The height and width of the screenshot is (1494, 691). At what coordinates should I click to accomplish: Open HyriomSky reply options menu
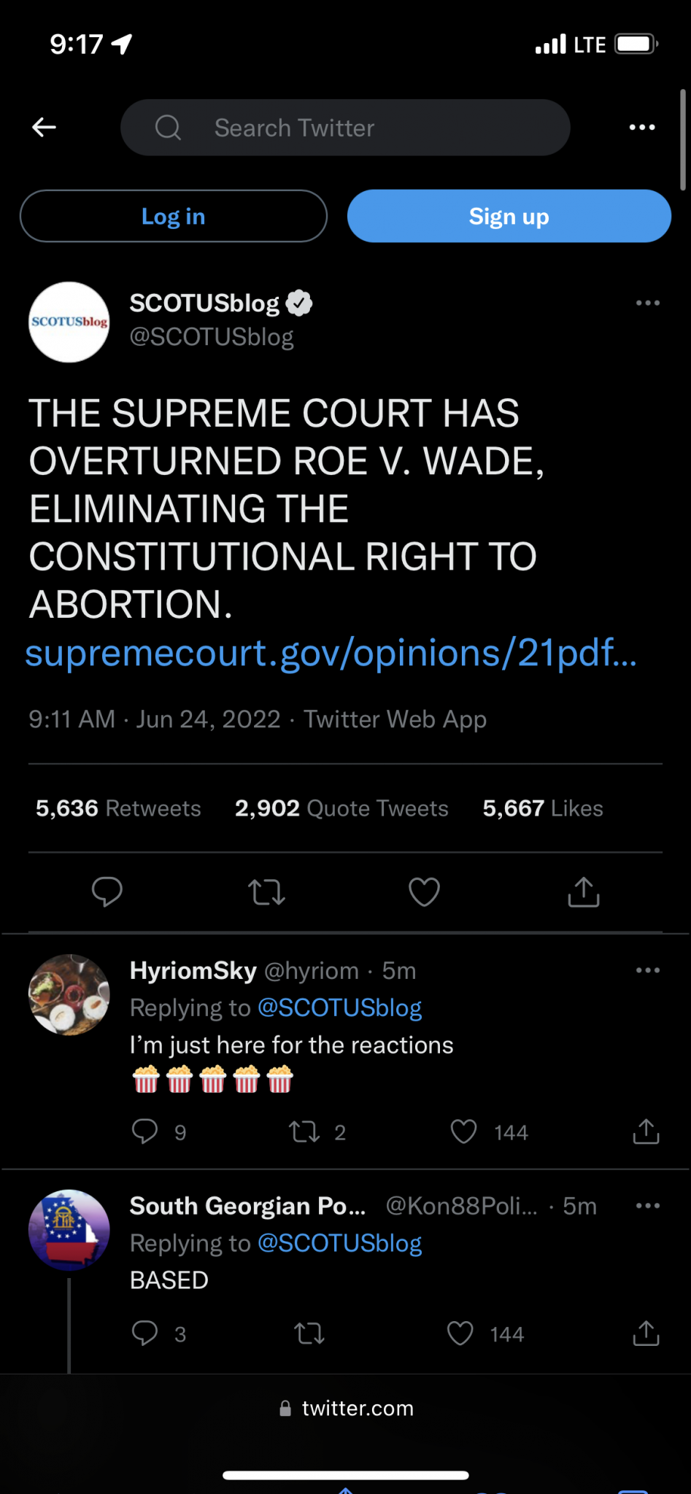pyautogui.click(x=647, y=970)
